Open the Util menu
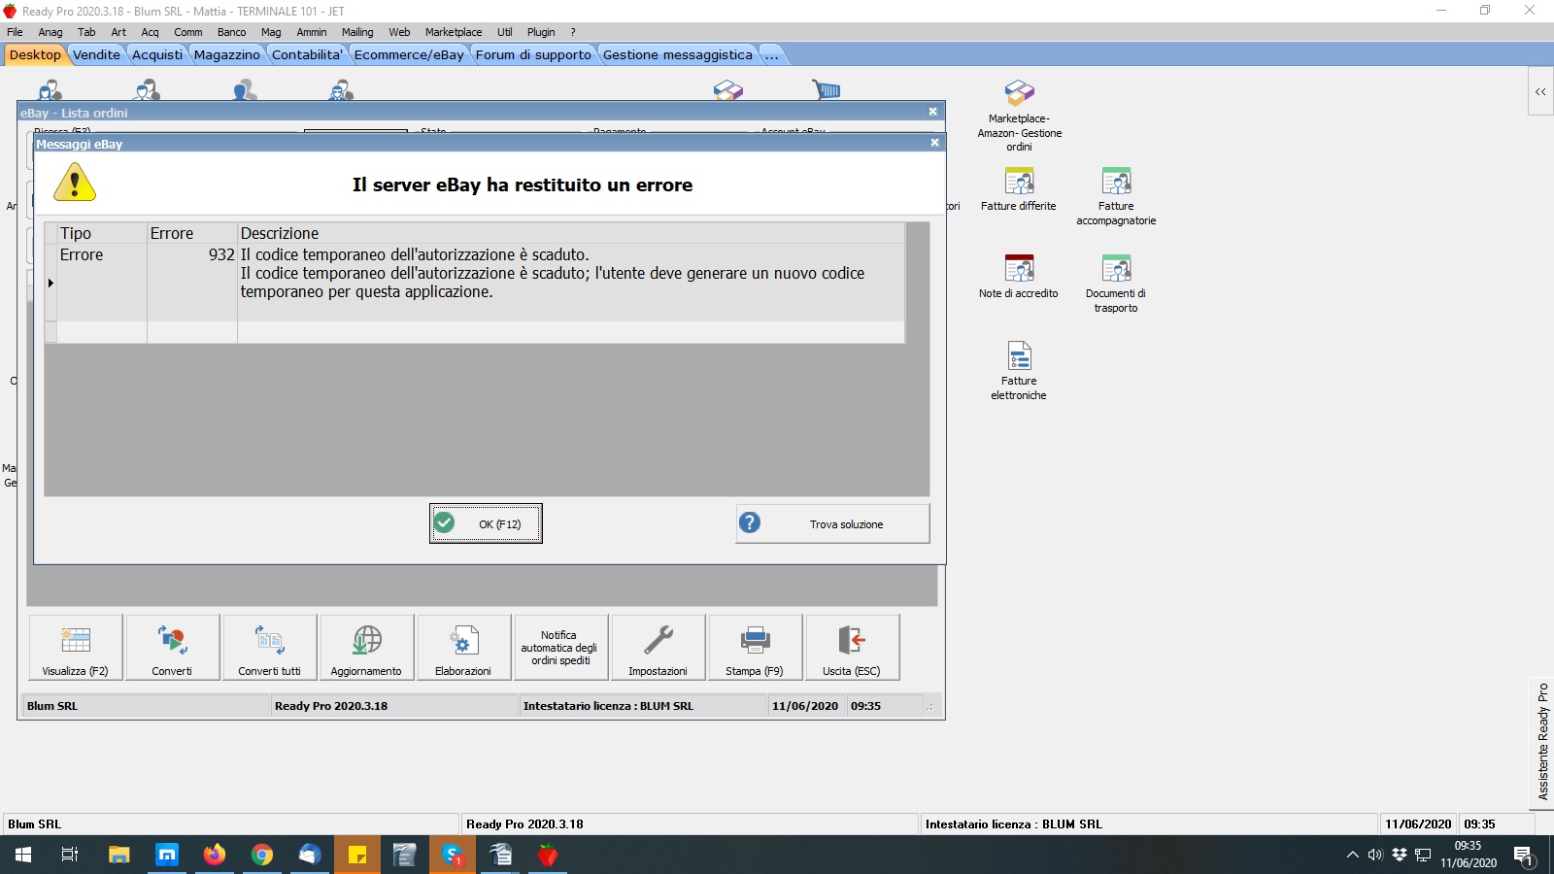Image resolution: width=1554 pixels, height=874 pixels. coord(505,32)
